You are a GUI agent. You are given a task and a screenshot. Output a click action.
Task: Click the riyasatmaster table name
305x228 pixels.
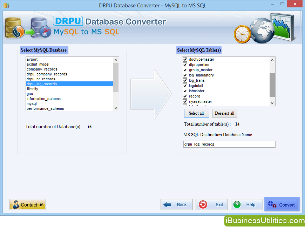(201, 101)
